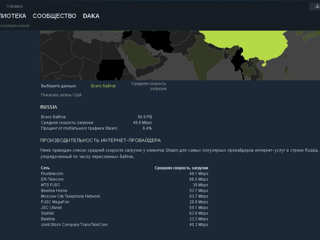Image resolution: width=320 pixels, height=240 pixels.
Task: Click Показать штаты США link
Action: pyautogui.click(x=61, y=95)
